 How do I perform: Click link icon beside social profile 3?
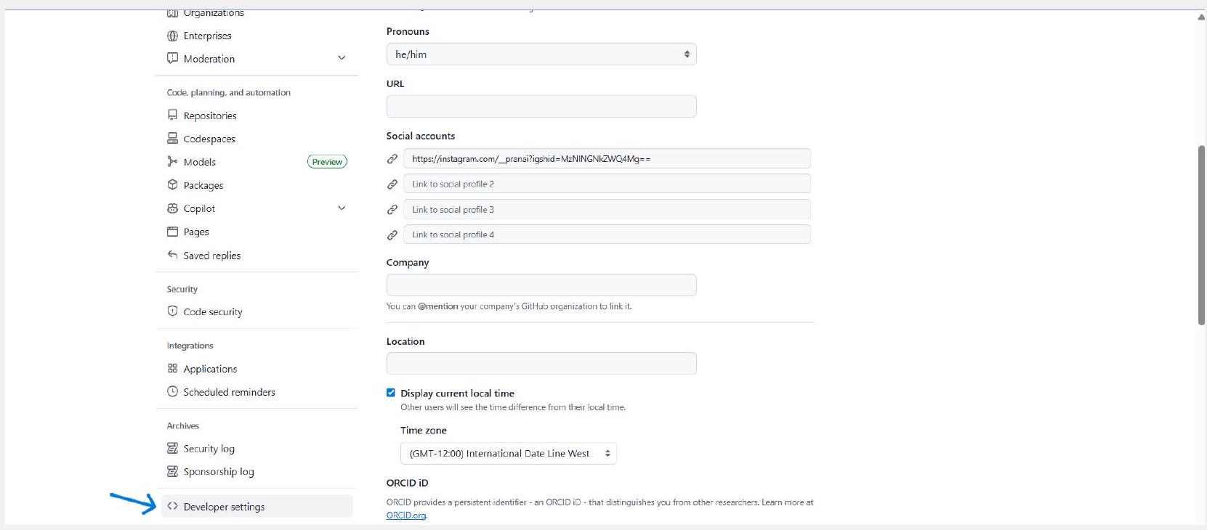(x=392, y=209)
